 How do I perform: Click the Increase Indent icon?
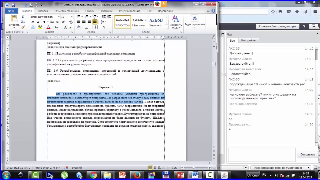coord(109,17)
